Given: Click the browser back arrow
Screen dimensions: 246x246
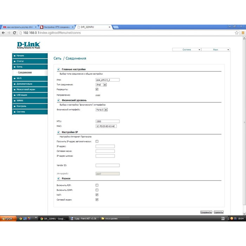Looking at the screenshot, I should [x=3, y=33].
